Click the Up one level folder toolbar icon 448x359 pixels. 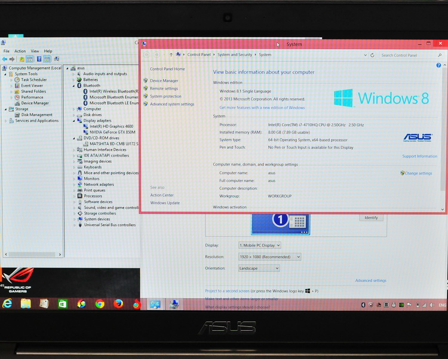coord(22,59)
